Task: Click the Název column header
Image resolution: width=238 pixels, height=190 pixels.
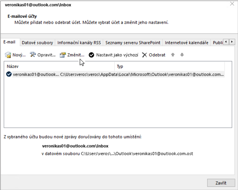Action: [x=59, y=66]
